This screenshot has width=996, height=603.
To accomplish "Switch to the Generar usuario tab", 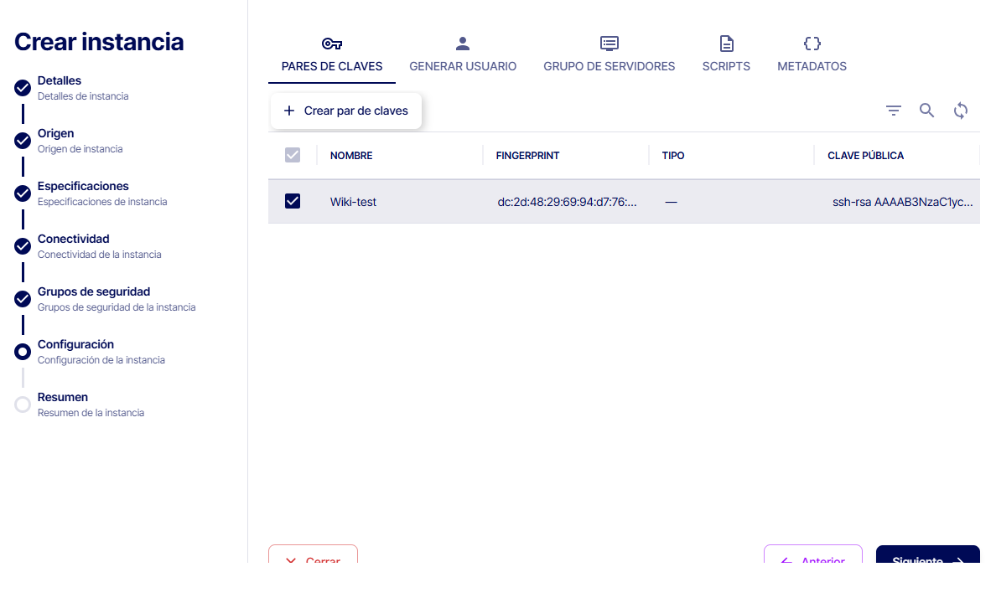I will pos(463,66).
